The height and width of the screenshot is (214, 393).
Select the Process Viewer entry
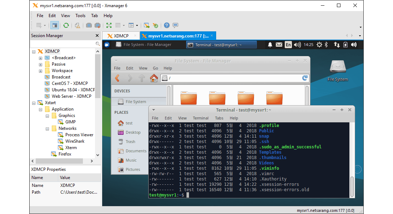79,135
